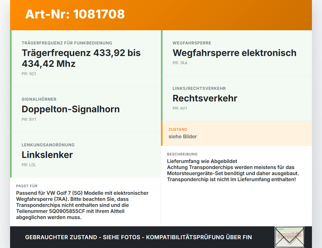Click the code 'PR: L0L'

point(29,165)
